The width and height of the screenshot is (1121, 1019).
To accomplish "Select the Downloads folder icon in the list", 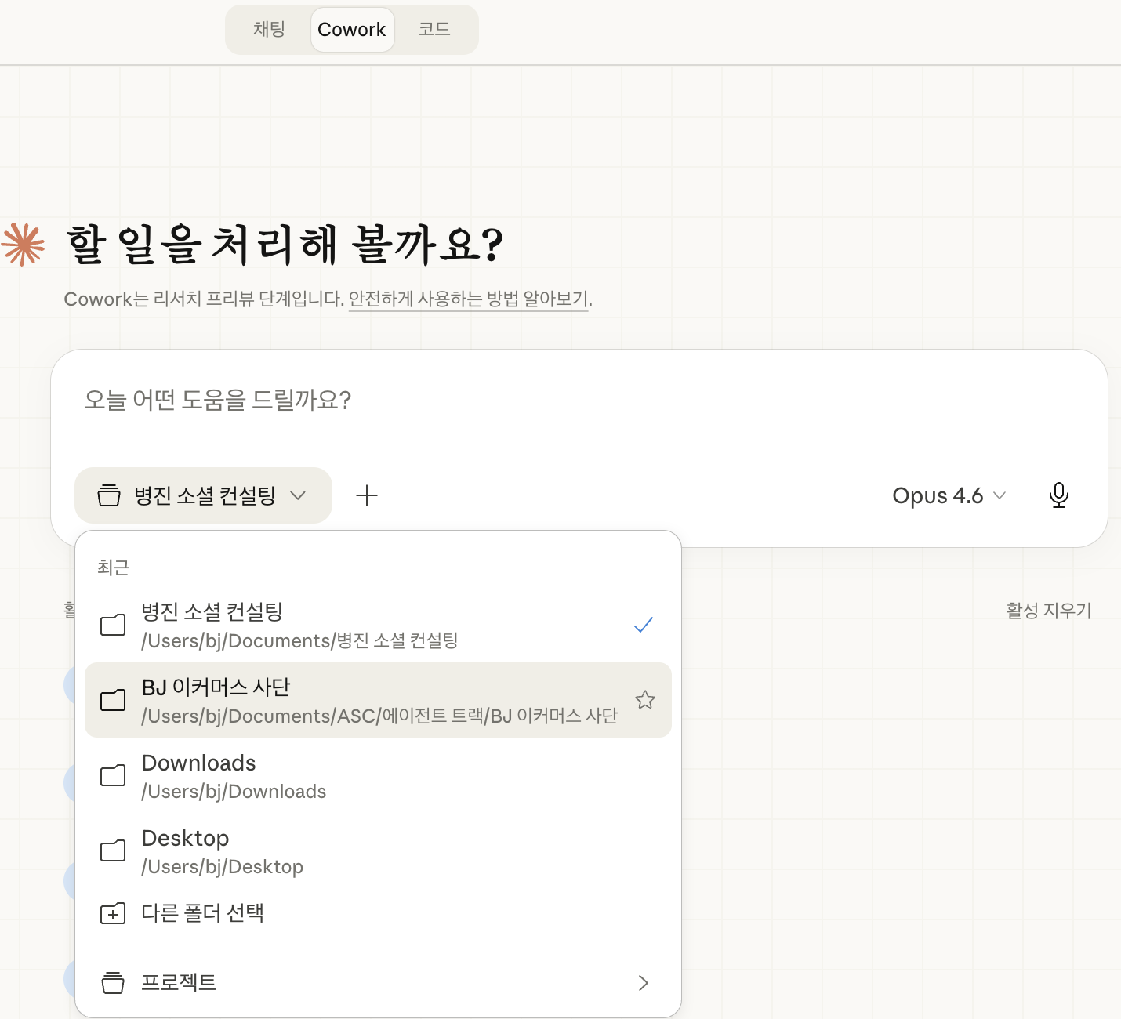I will pos(113,775).
